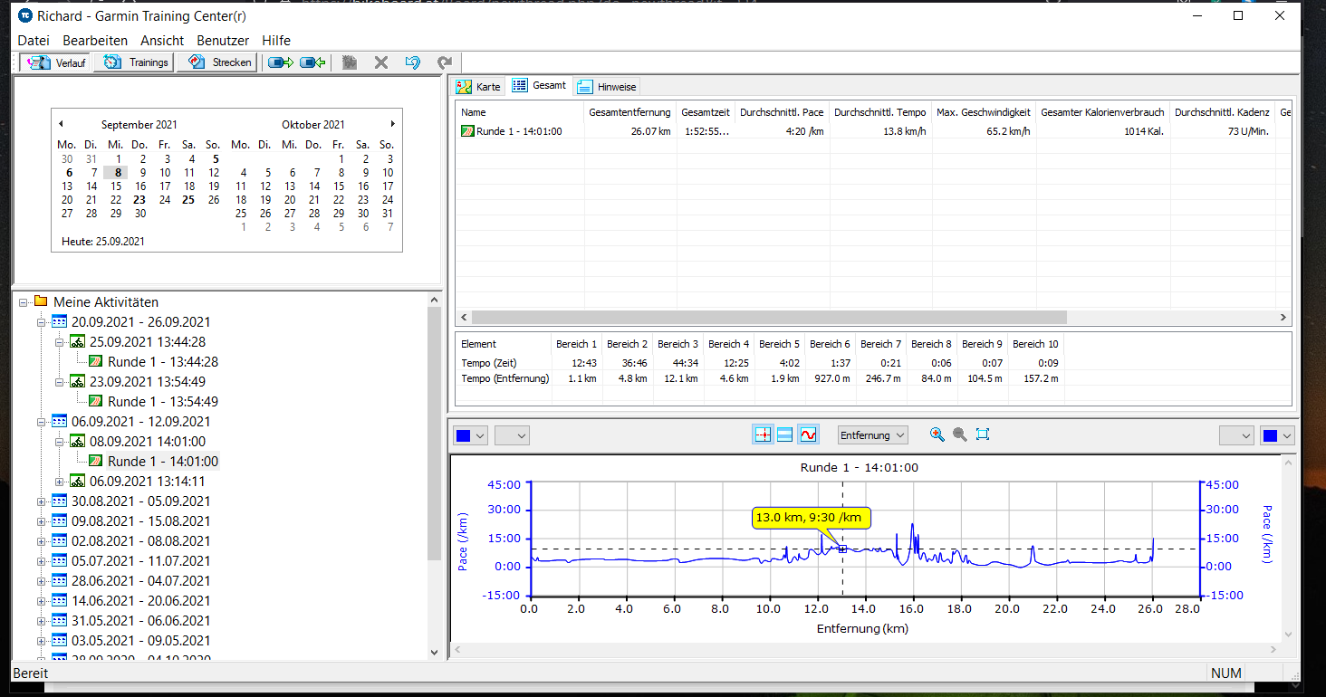Click the delete X toolbar icon
1326x697 pixels.
click(381, 62)
